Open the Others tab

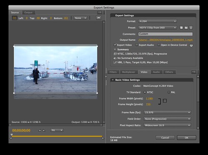[x=169, y=72]
